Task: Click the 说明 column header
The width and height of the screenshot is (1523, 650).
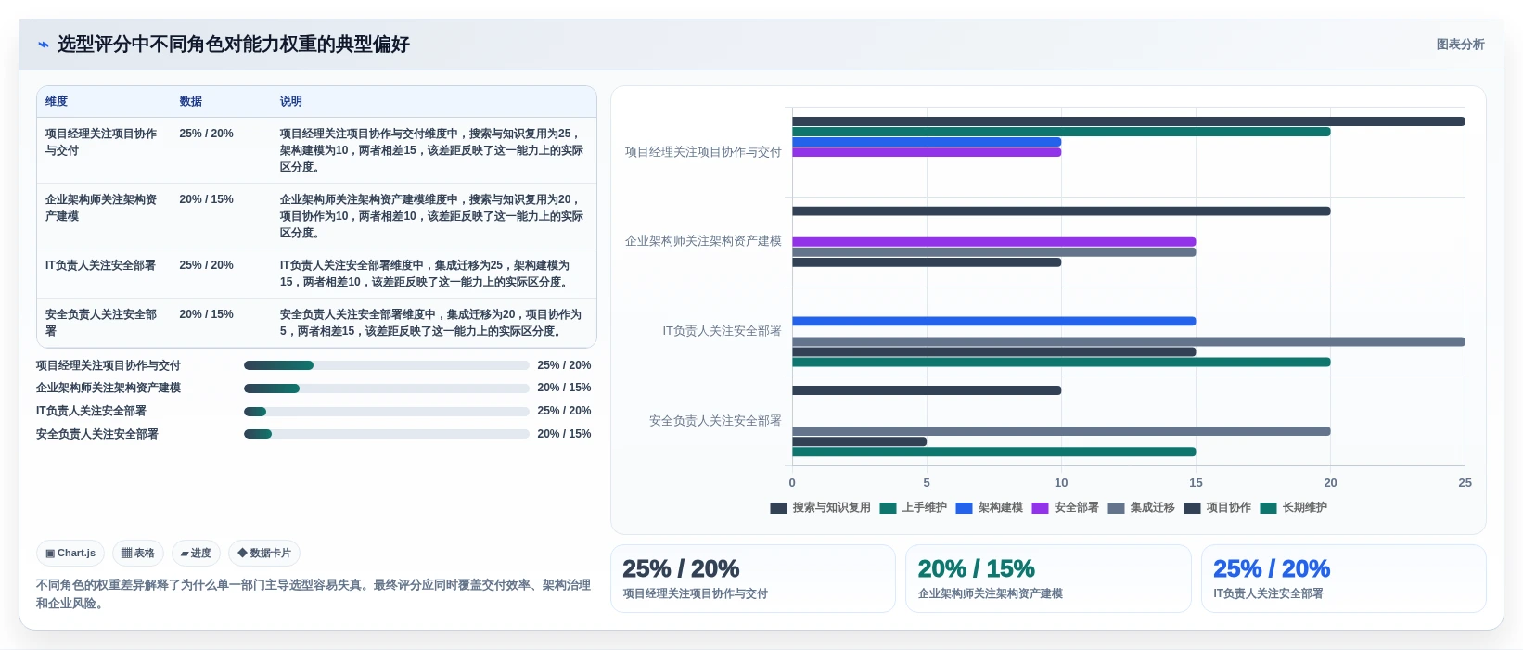Action: pyautogui.click(x=291, y=102)
